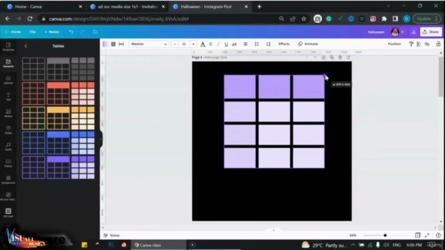Go back from the Tables panel
The image size is (445, 250).
pos(26,46)
